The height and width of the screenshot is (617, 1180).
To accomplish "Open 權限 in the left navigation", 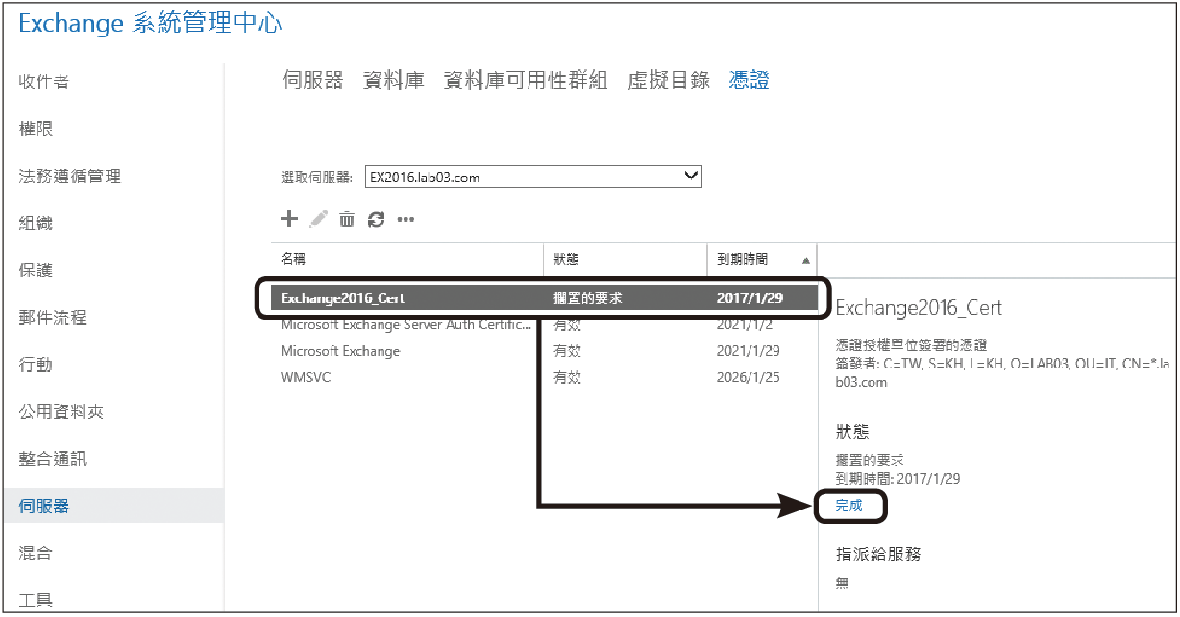I will [36, 129].
